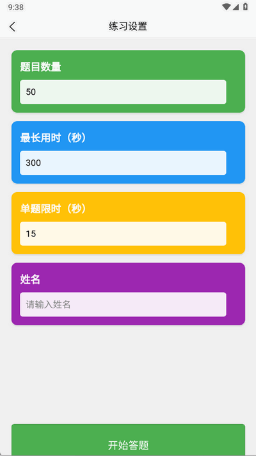The width and height of the screenshot is (256, 456).
Task: Focus the 最长用时 field showing 300
Action: coord(123,163)
